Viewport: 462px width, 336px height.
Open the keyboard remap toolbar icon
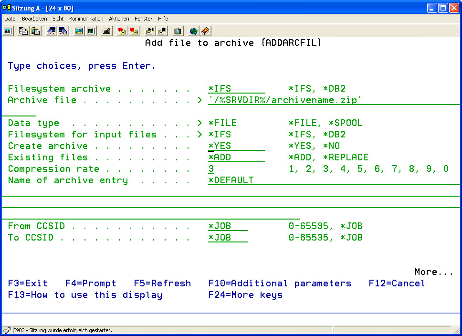pyautogui.click(x=106, y=31)
